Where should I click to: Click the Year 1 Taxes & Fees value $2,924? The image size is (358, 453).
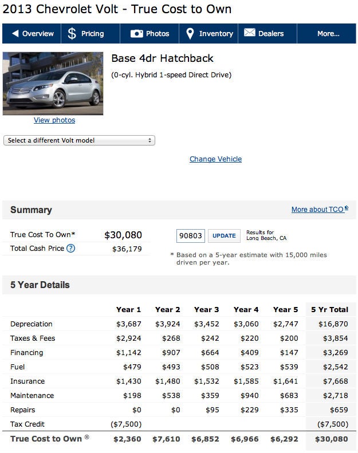[x=128, y=338]
